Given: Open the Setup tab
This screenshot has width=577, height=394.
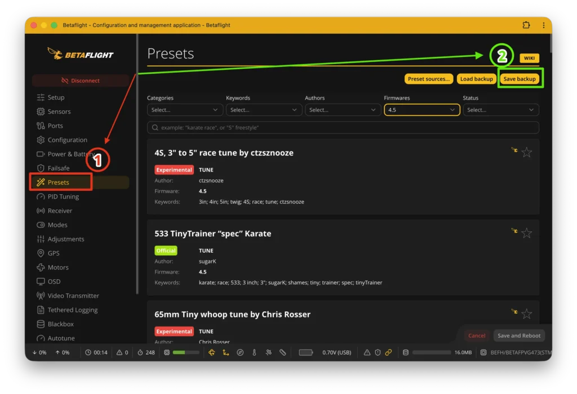Looking at the screenshot, I should click(56, 97).
